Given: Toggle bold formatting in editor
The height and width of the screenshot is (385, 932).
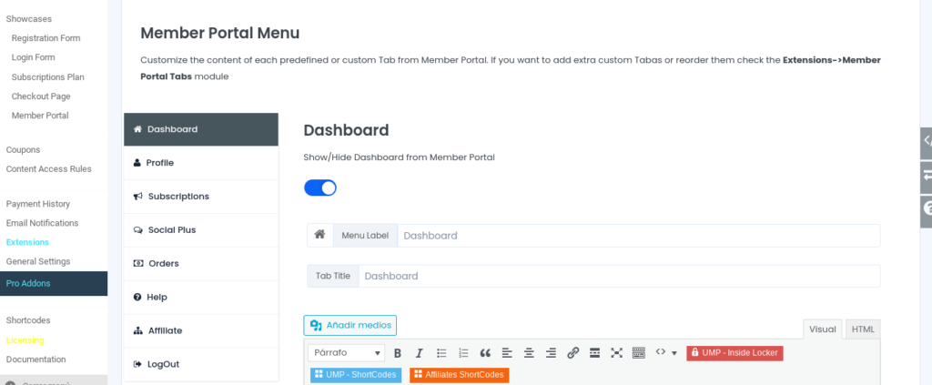Looking at the screenshot, I should pos(398,353).
